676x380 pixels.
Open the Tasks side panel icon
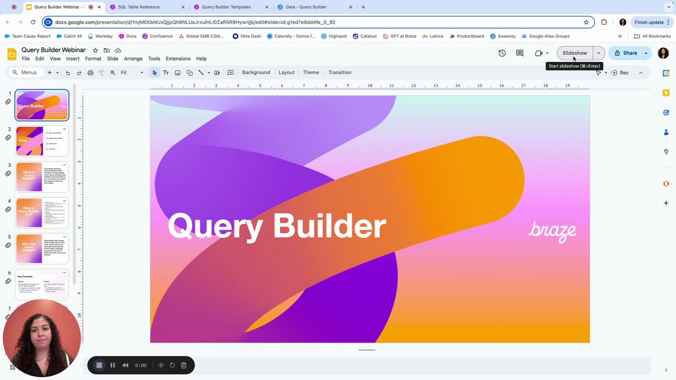click(x=666, y=112)
